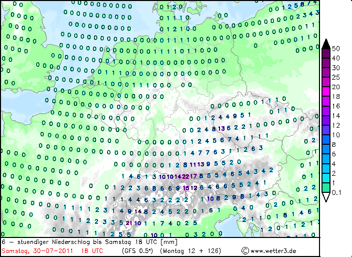Viewport: 352px width, 257px height.
Task: Click the red '18 UTC' time label
Action: point(92,250)
